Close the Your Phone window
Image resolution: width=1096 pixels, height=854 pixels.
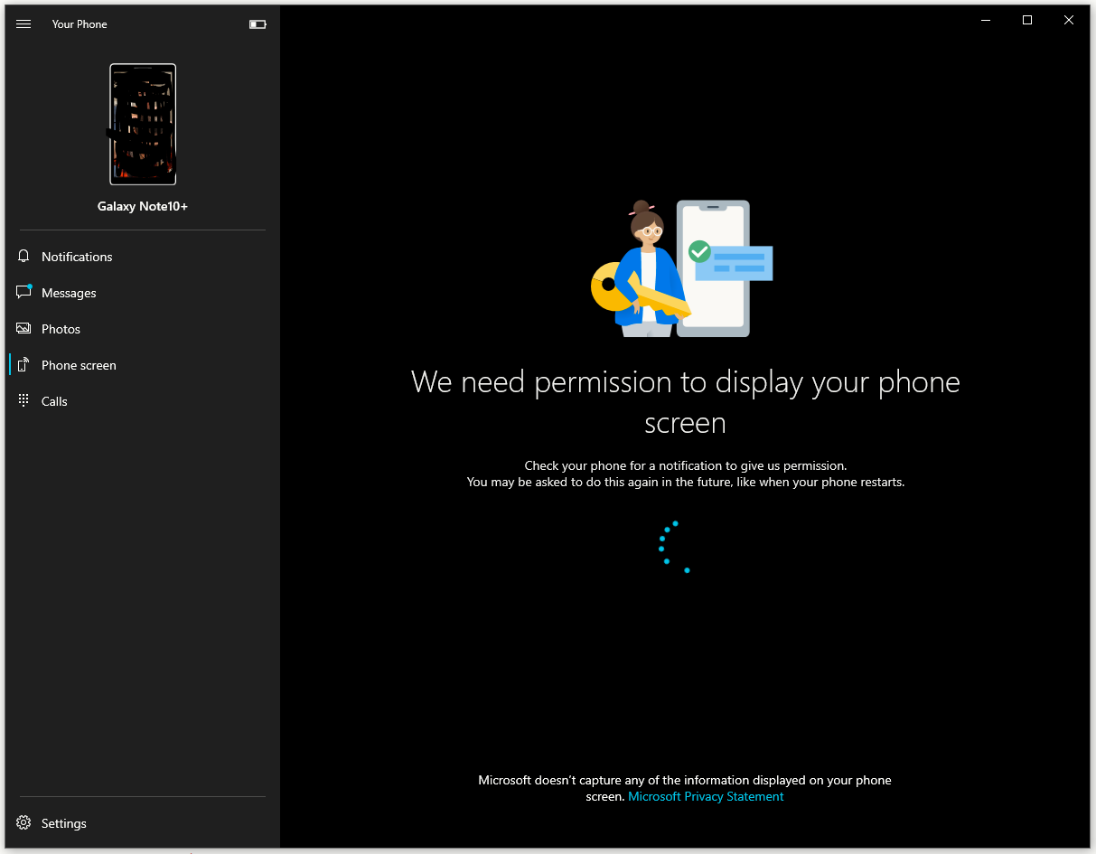tap(1069, 21)
